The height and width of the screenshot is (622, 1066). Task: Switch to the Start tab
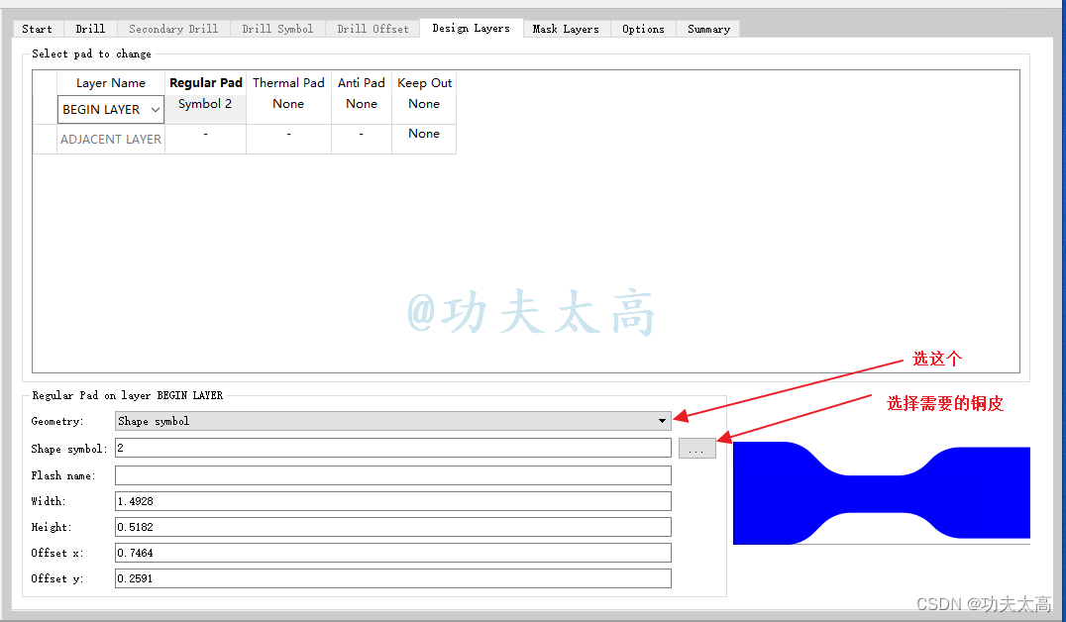[x=38, y=29]
